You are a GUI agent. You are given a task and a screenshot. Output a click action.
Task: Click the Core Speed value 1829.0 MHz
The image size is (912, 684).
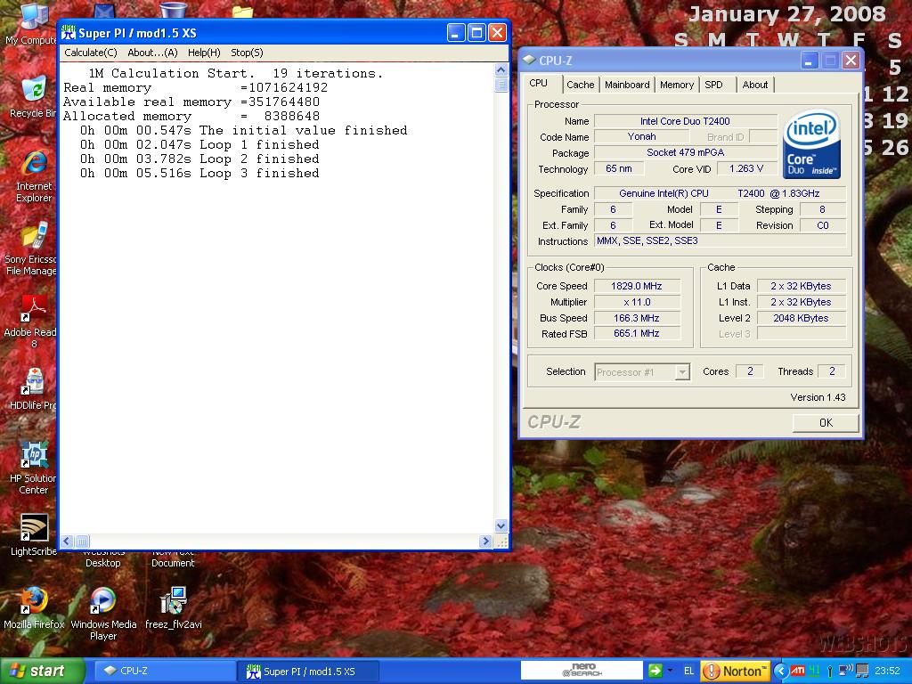click(x=636, y=286)
